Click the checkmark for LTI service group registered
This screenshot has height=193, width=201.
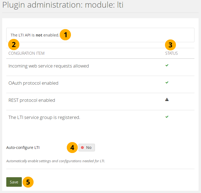(167, 117)
